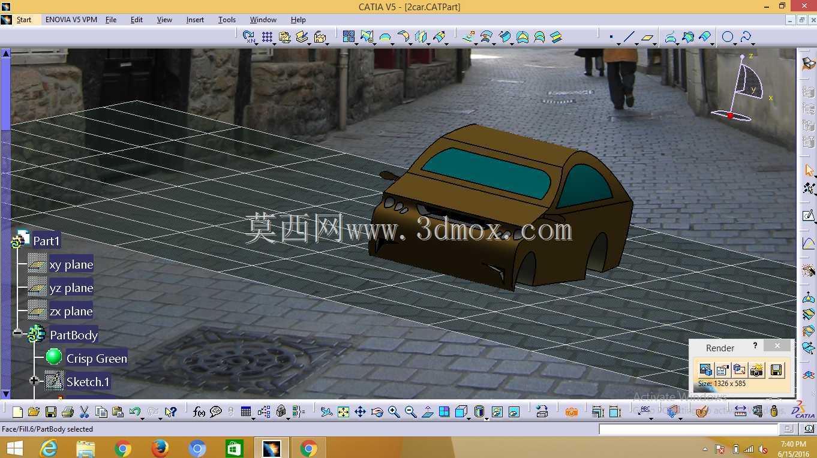Click the Paste clipboard icon
The height and width of the screenshot is (458, 817).
tap(118, 412)
